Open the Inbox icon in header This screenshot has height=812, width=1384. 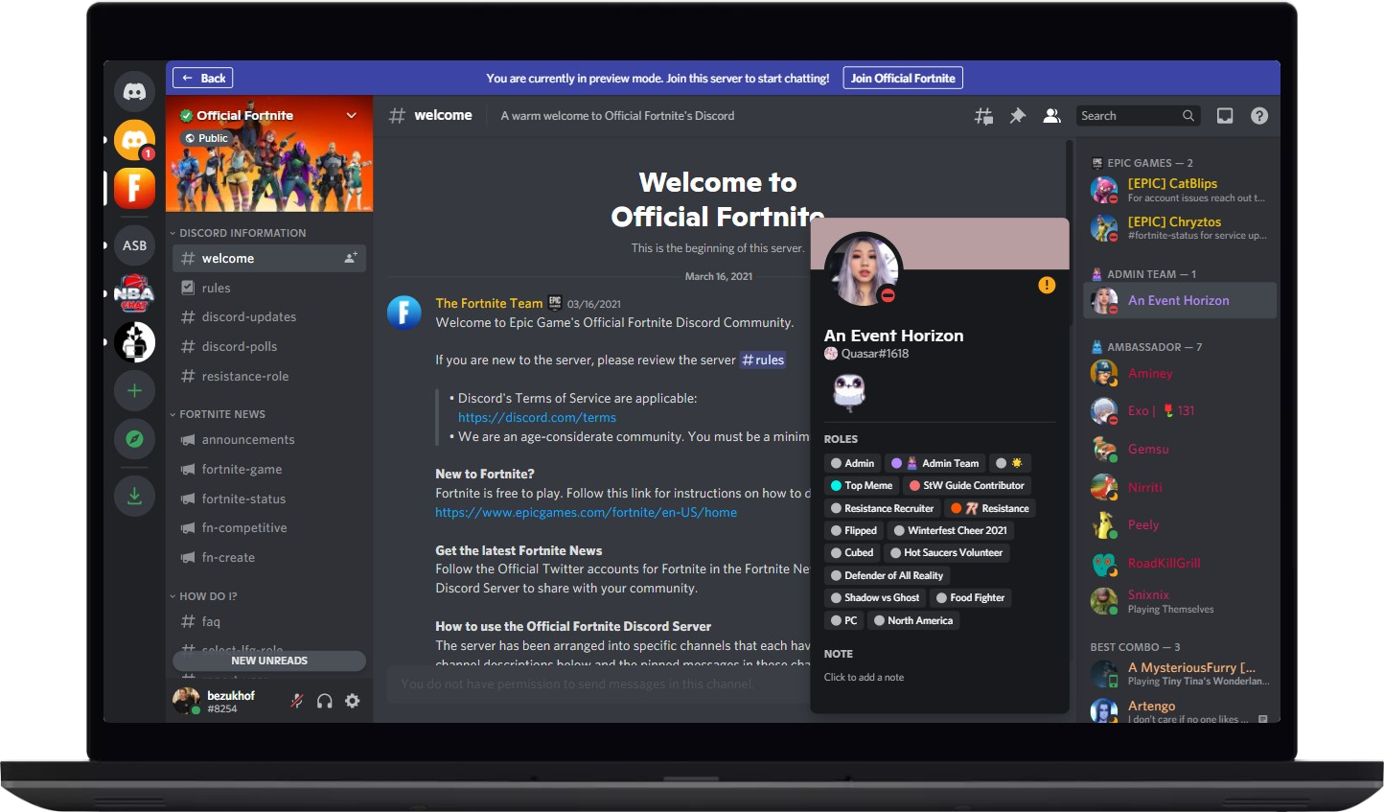(x=1225, y=116)
